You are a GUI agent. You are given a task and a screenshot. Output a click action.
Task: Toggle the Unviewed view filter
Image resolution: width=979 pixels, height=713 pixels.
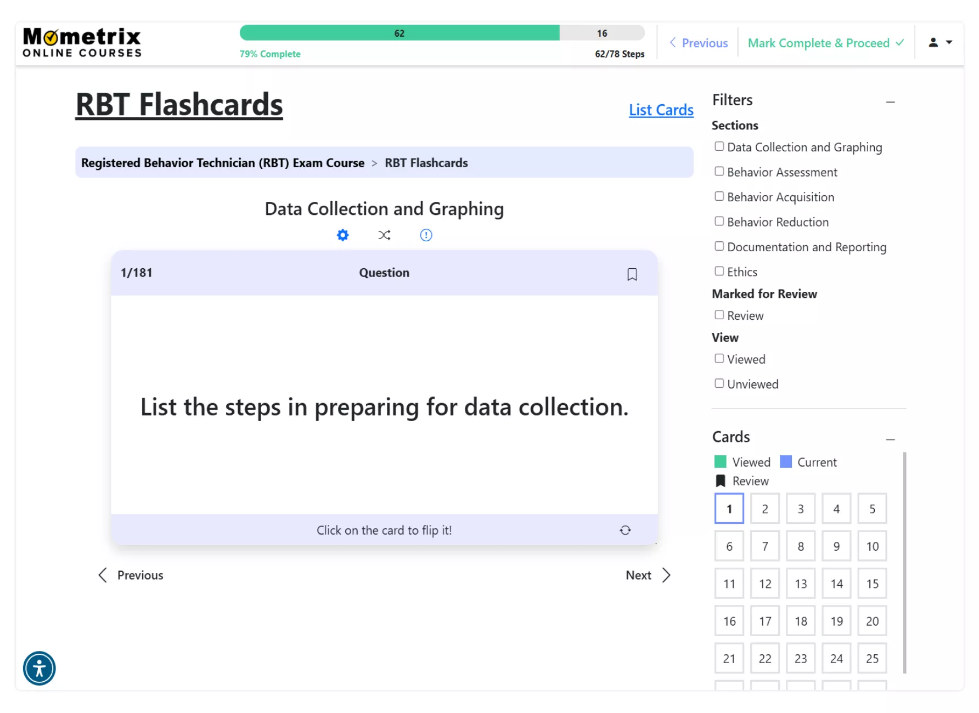tap(719, 384)
